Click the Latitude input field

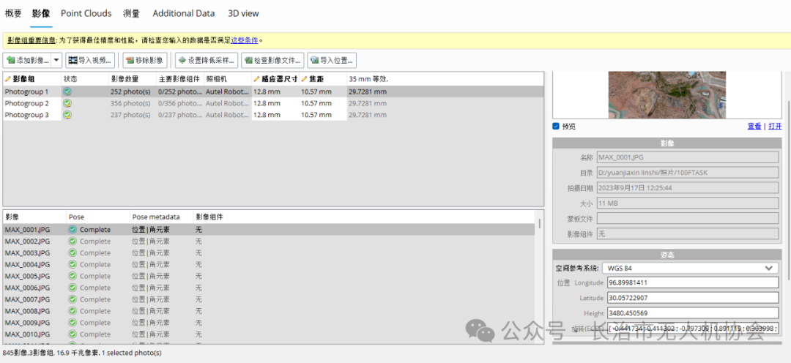tap(693, 298)
